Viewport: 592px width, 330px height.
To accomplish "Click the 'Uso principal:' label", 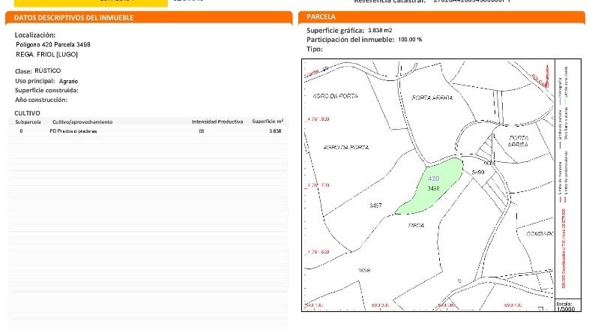I will click(34, 81).
